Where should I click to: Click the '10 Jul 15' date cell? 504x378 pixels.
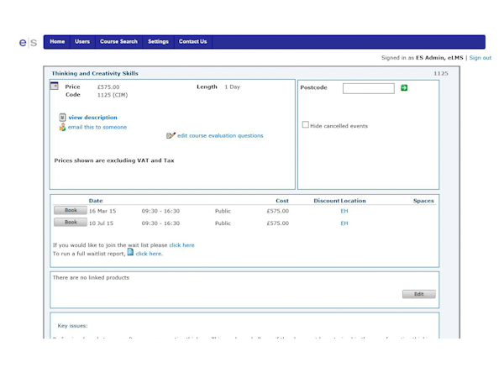tap(101, 223)
